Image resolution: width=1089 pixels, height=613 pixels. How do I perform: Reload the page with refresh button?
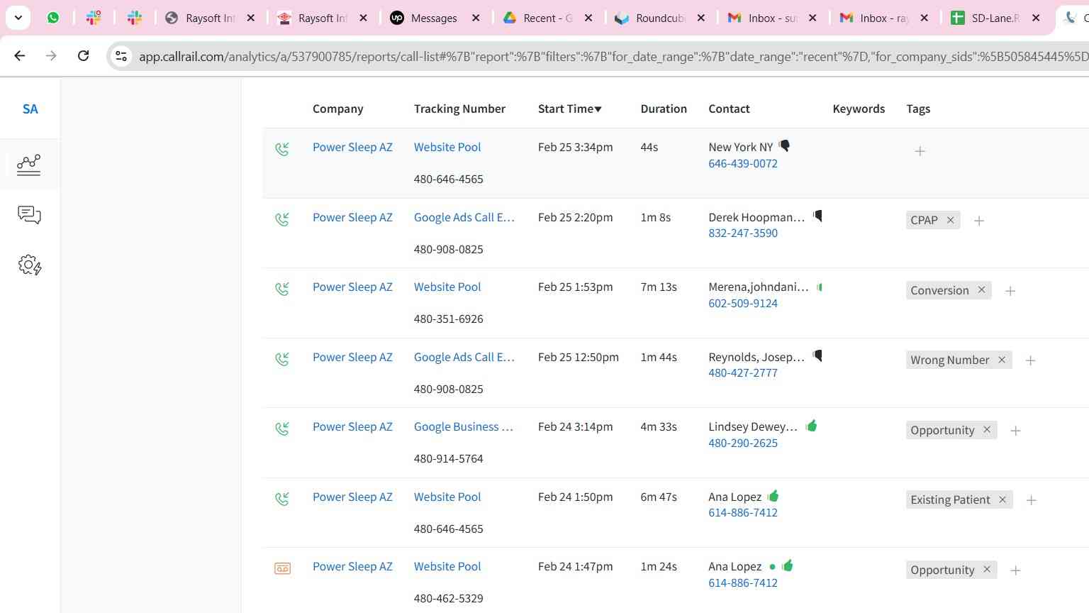(83, 55)
